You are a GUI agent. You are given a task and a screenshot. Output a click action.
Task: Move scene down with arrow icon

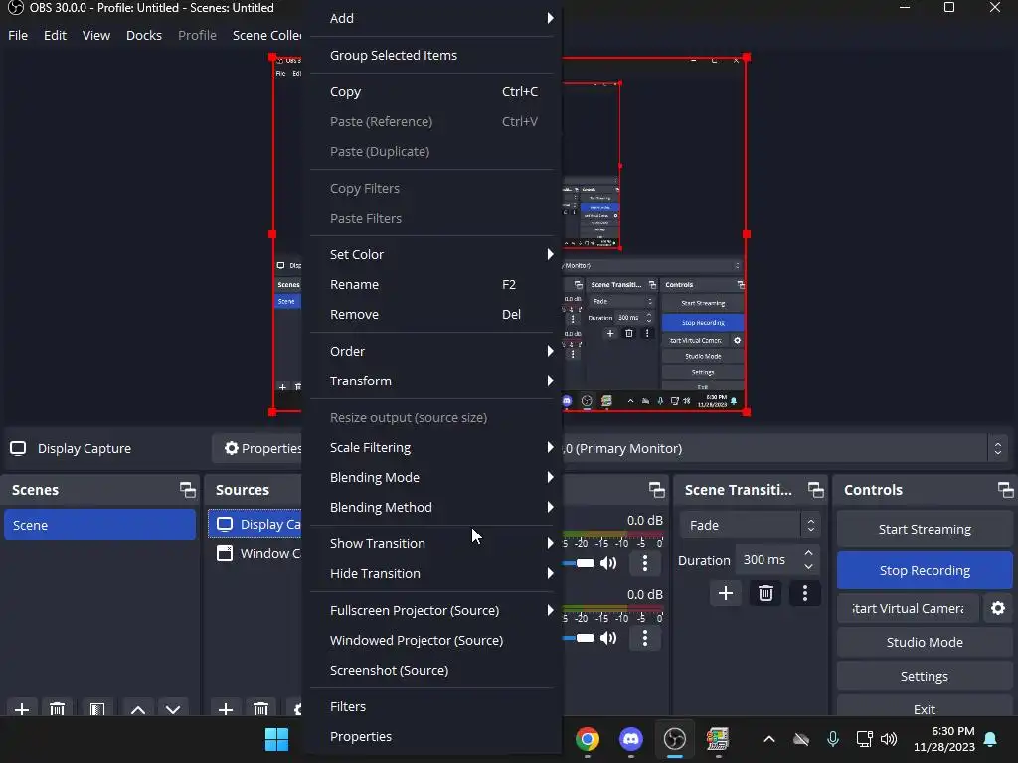173,709
